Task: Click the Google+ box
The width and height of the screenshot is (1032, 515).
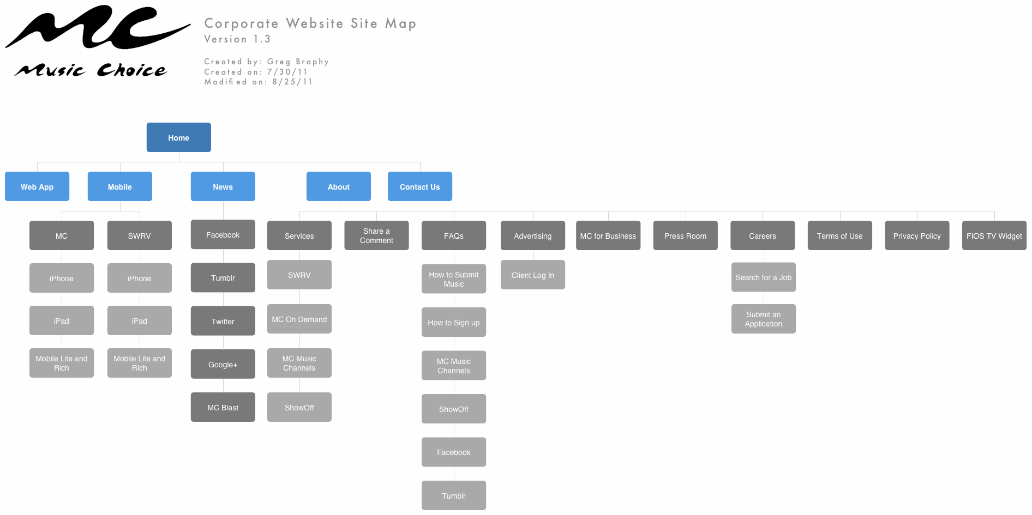Action: click(223, 364)
